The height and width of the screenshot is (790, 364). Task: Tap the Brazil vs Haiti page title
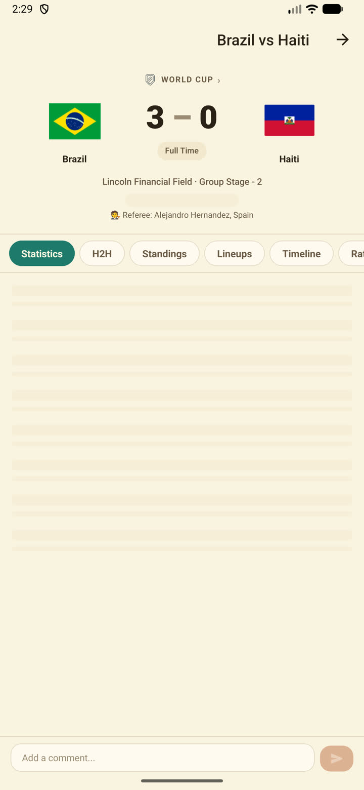click(x=263, y=40)
